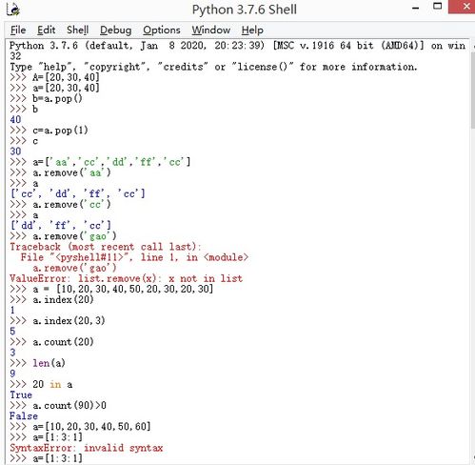Open the Window menu
Screen dimensions: 475x465
pos(211,30)
